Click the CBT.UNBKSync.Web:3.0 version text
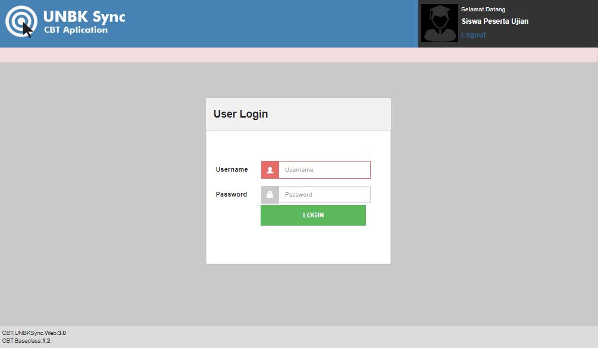Screen dimensions: 598x348 pyautogui.click(x=34, y=333)
